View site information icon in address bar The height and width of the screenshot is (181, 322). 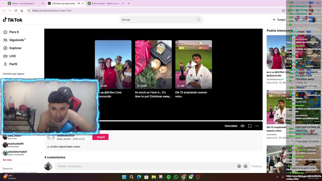(x=29, y=11)
